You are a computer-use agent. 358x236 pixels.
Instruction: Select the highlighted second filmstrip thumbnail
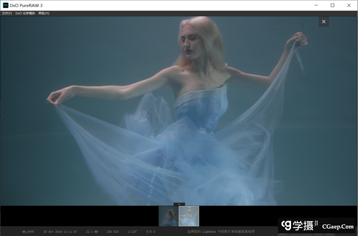[189, 216]
